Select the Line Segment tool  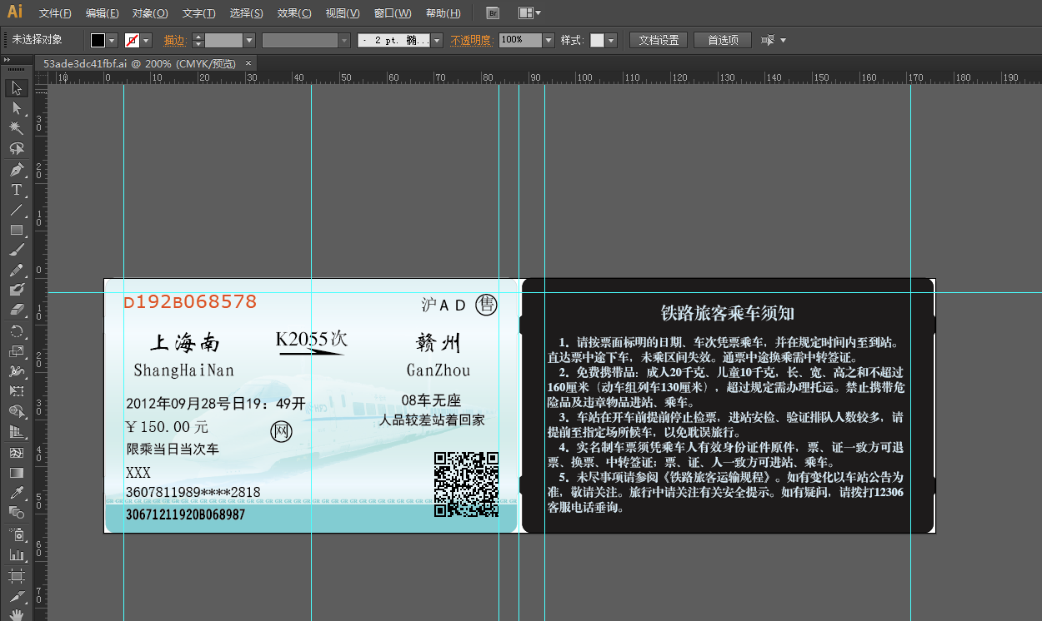click(16, 210)
